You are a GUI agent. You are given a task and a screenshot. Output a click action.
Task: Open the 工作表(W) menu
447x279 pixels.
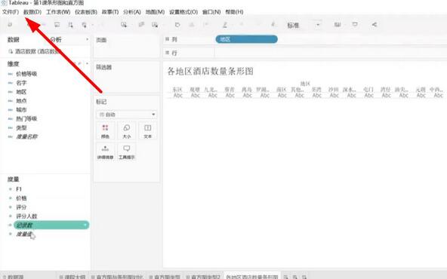[x=58, y=12]
